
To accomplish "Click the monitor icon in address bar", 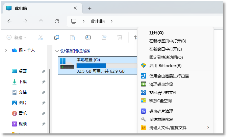I will click(74, 21).
